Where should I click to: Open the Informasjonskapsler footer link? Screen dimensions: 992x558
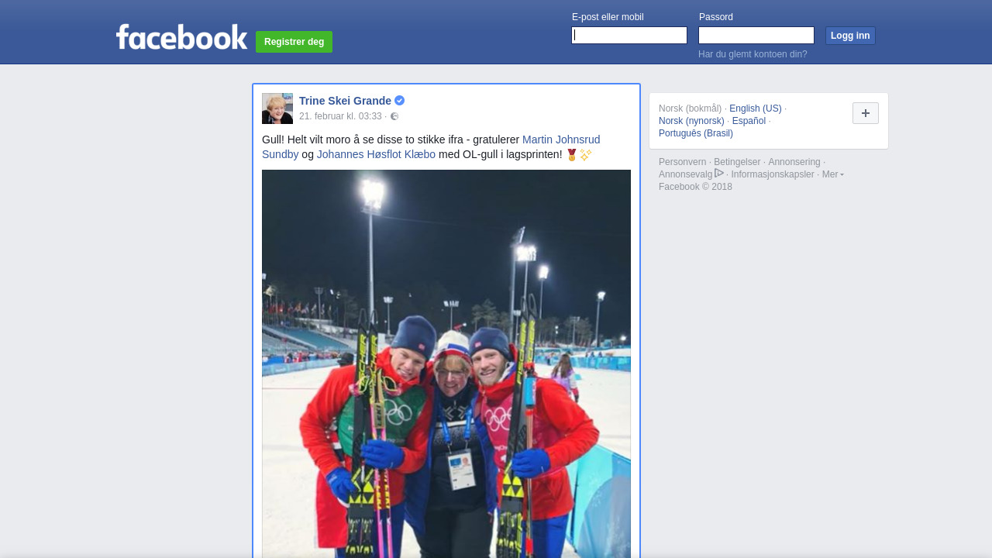[x=773, y=174]
